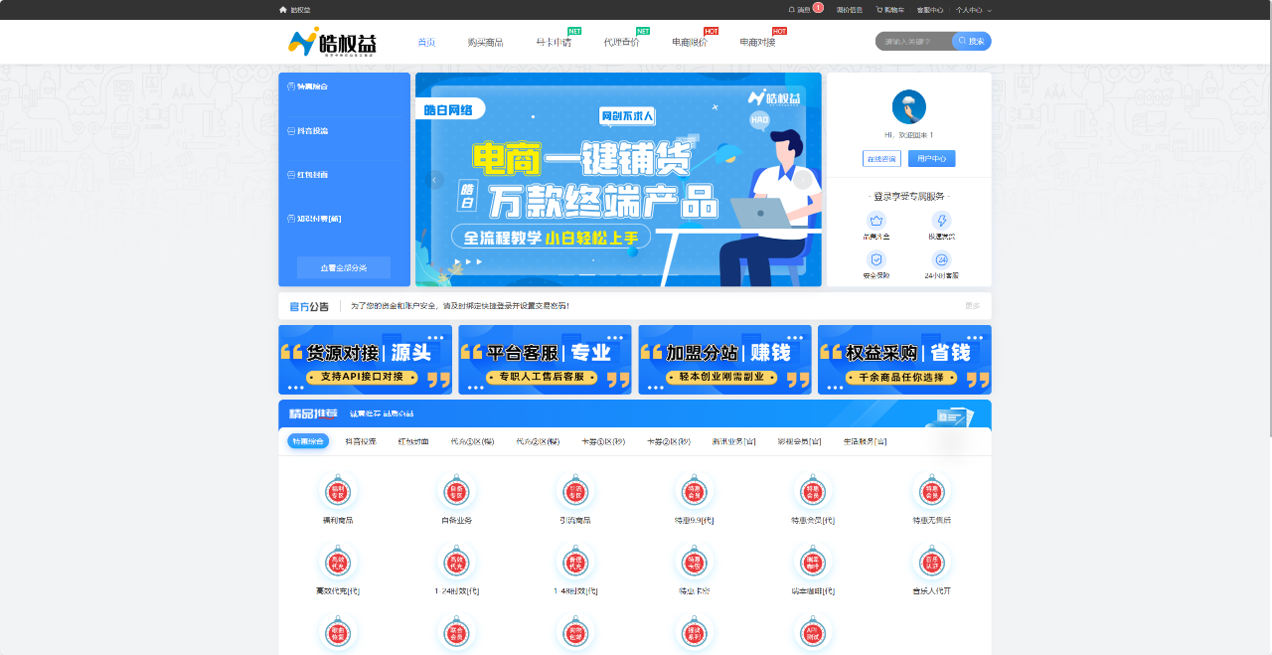1272x655 pixels.
Task: Select the 音乐人认证 icon
Action: pos(932,561)
